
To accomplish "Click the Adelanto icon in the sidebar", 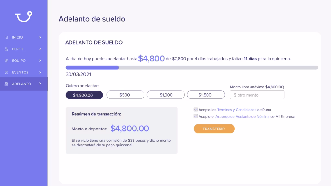I will click(6, 84).
